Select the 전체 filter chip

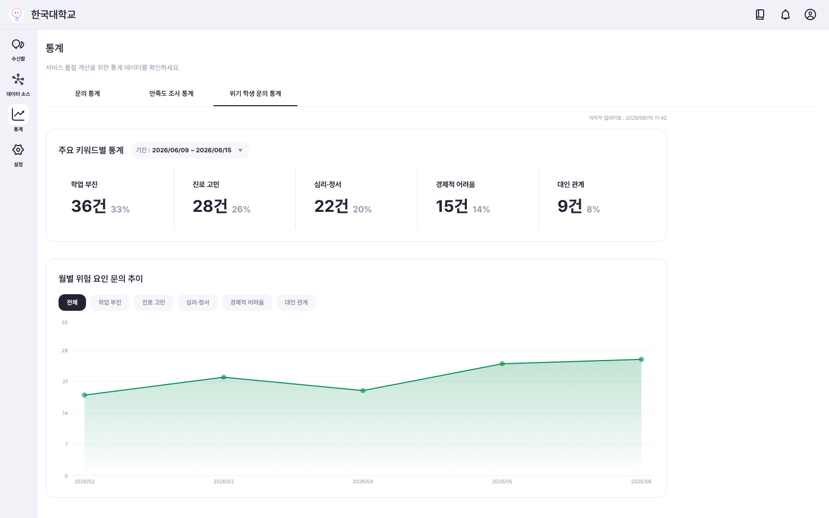pos(72,303)
